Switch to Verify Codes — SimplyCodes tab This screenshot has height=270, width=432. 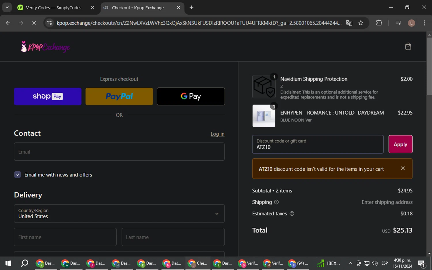tap(54, 8)
